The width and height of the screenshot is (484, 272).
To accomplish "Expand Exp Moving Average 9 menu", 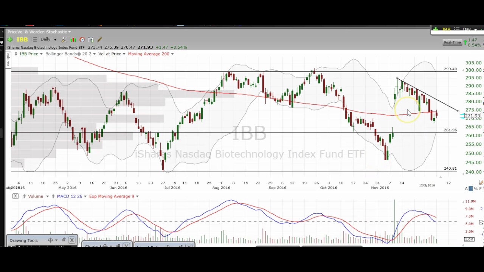I will coord(137,196).
